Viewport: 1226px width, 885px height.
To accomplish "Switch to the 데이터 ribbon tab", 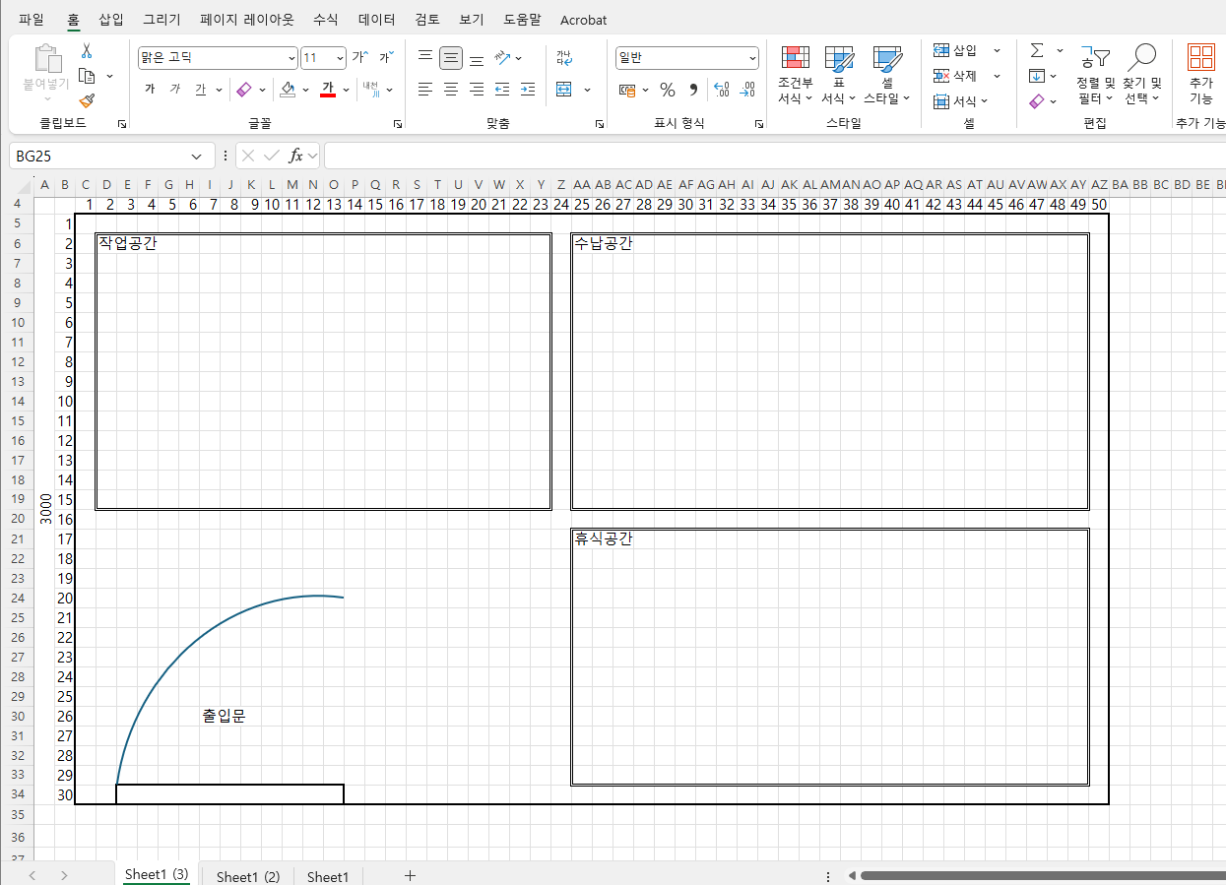I will tap(377, 20).
